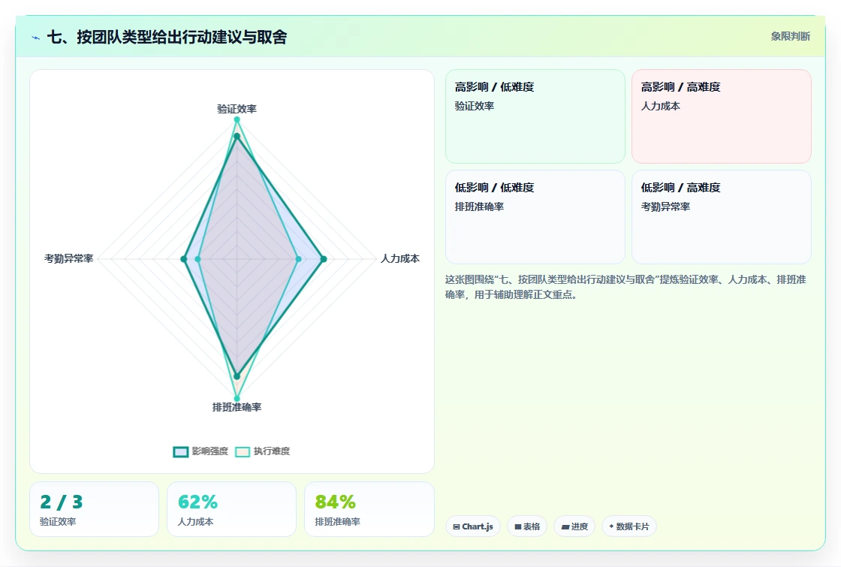Click the 84% value text
The image size is (841, 567).
coord(335,502)
